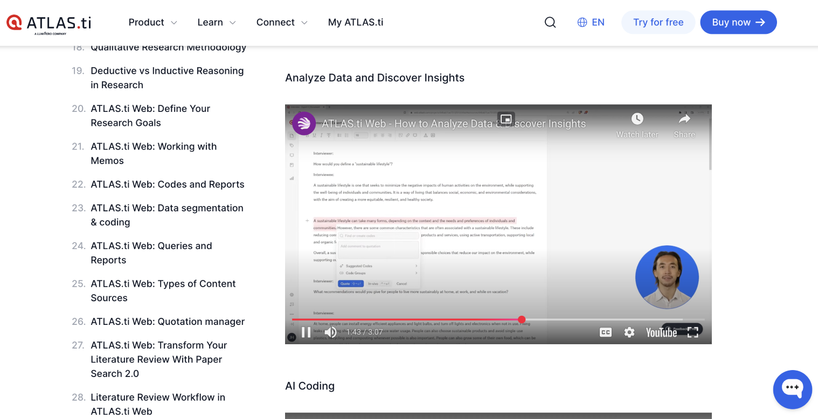
Task: Open Types of Content Sources link
Action: tap(163, 290)
